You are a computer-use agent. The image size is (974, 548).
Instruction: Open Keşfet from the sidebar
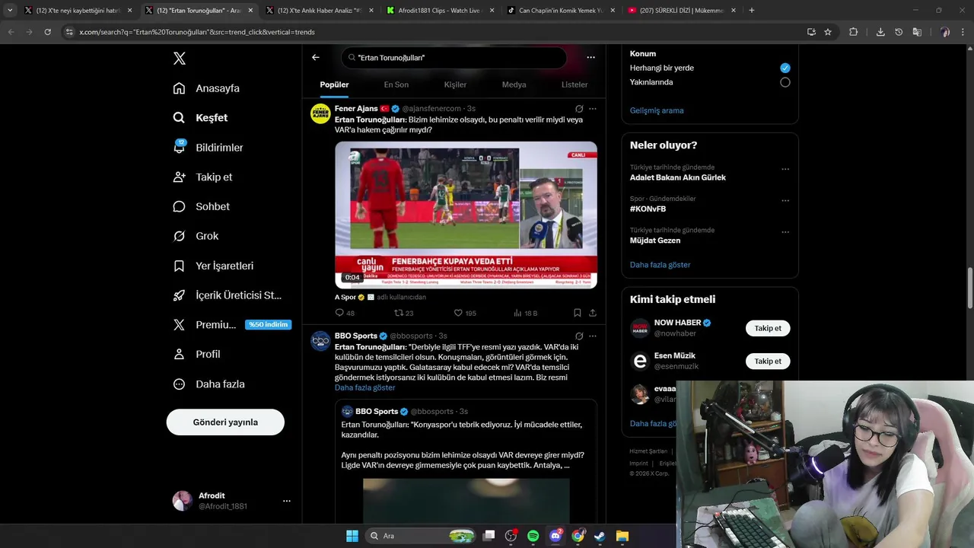[200, 118]
